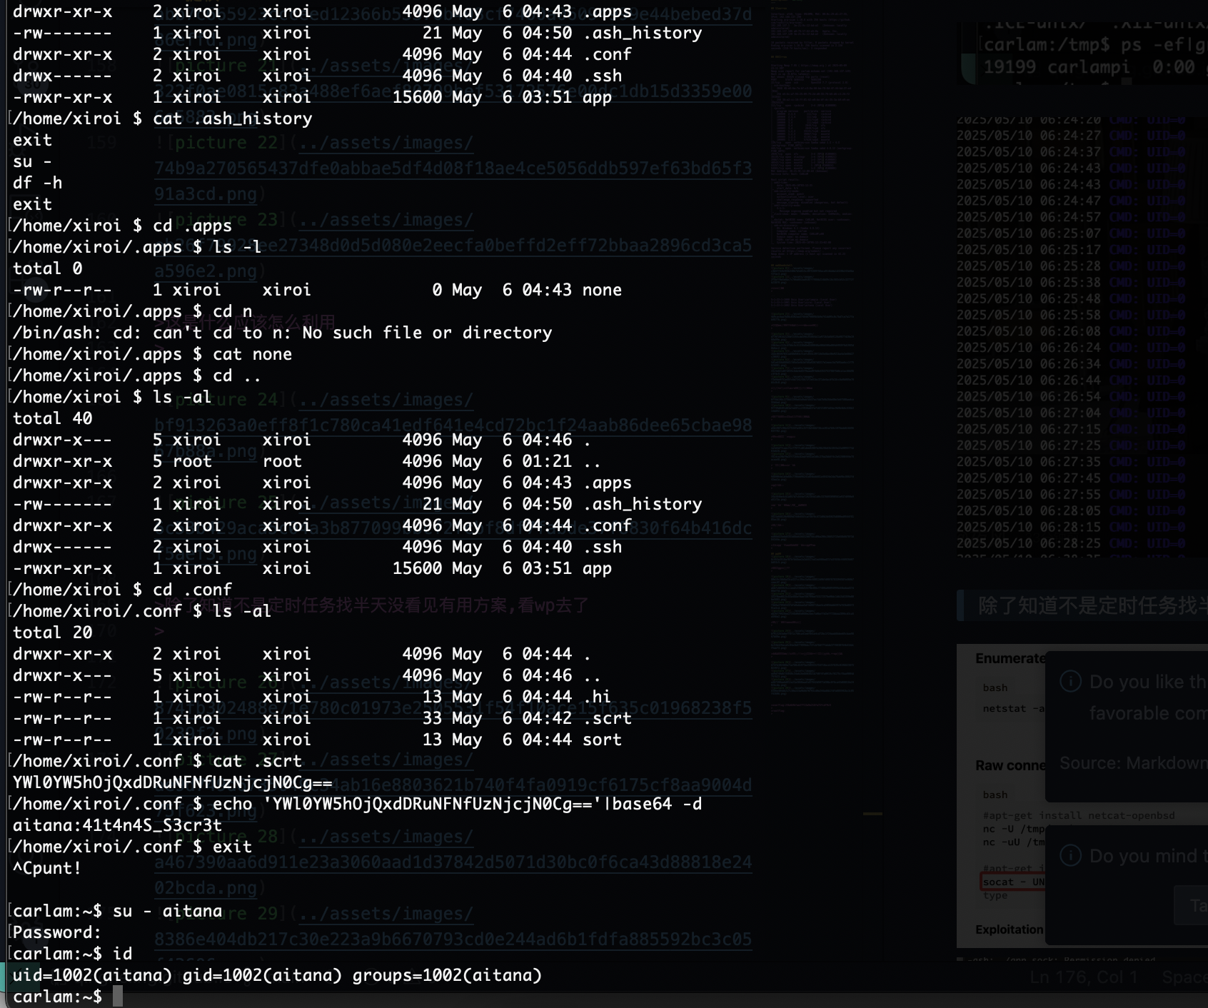This screenshot has width=1208, height=1008.
Task: Click the 'uid=1002(aitana)' output line
Action: coord(278,975)
